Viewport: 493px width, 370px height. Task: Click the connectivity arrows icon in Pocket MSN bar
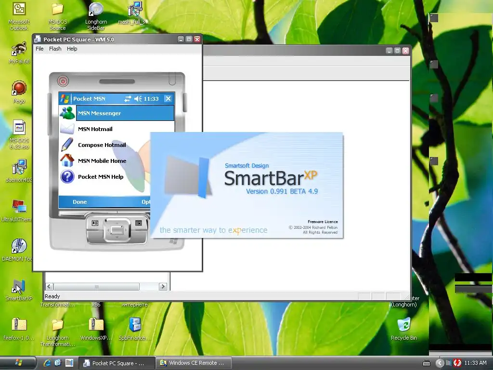[127, 99]
